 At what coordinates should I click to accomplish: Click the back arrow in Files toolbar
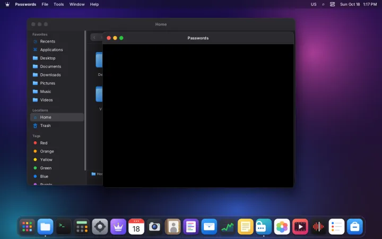pyautogui.click(x=94, y=37)
